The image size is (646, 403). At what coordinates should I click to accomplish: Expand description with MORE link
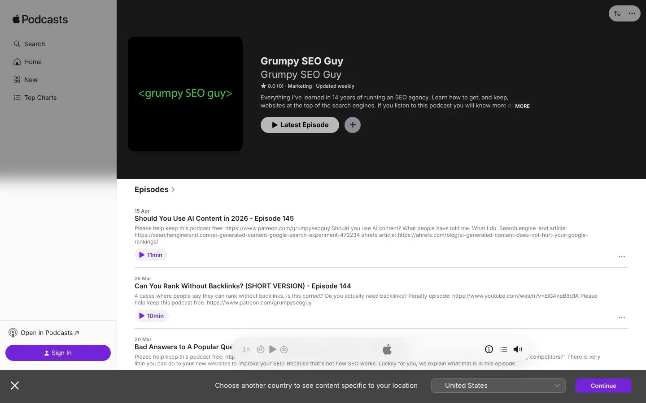pos(522,106)
